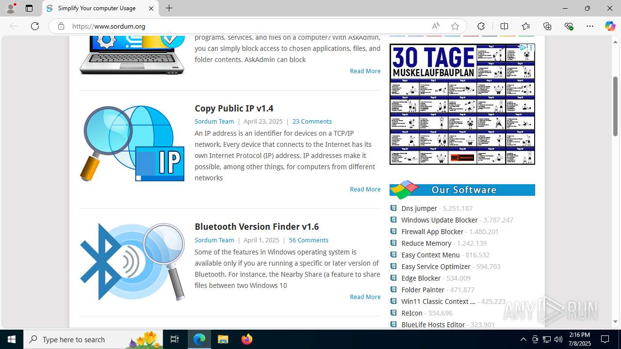Open Settings and more menu
This screenshot has height=349, width=621.
coord(590,26)
